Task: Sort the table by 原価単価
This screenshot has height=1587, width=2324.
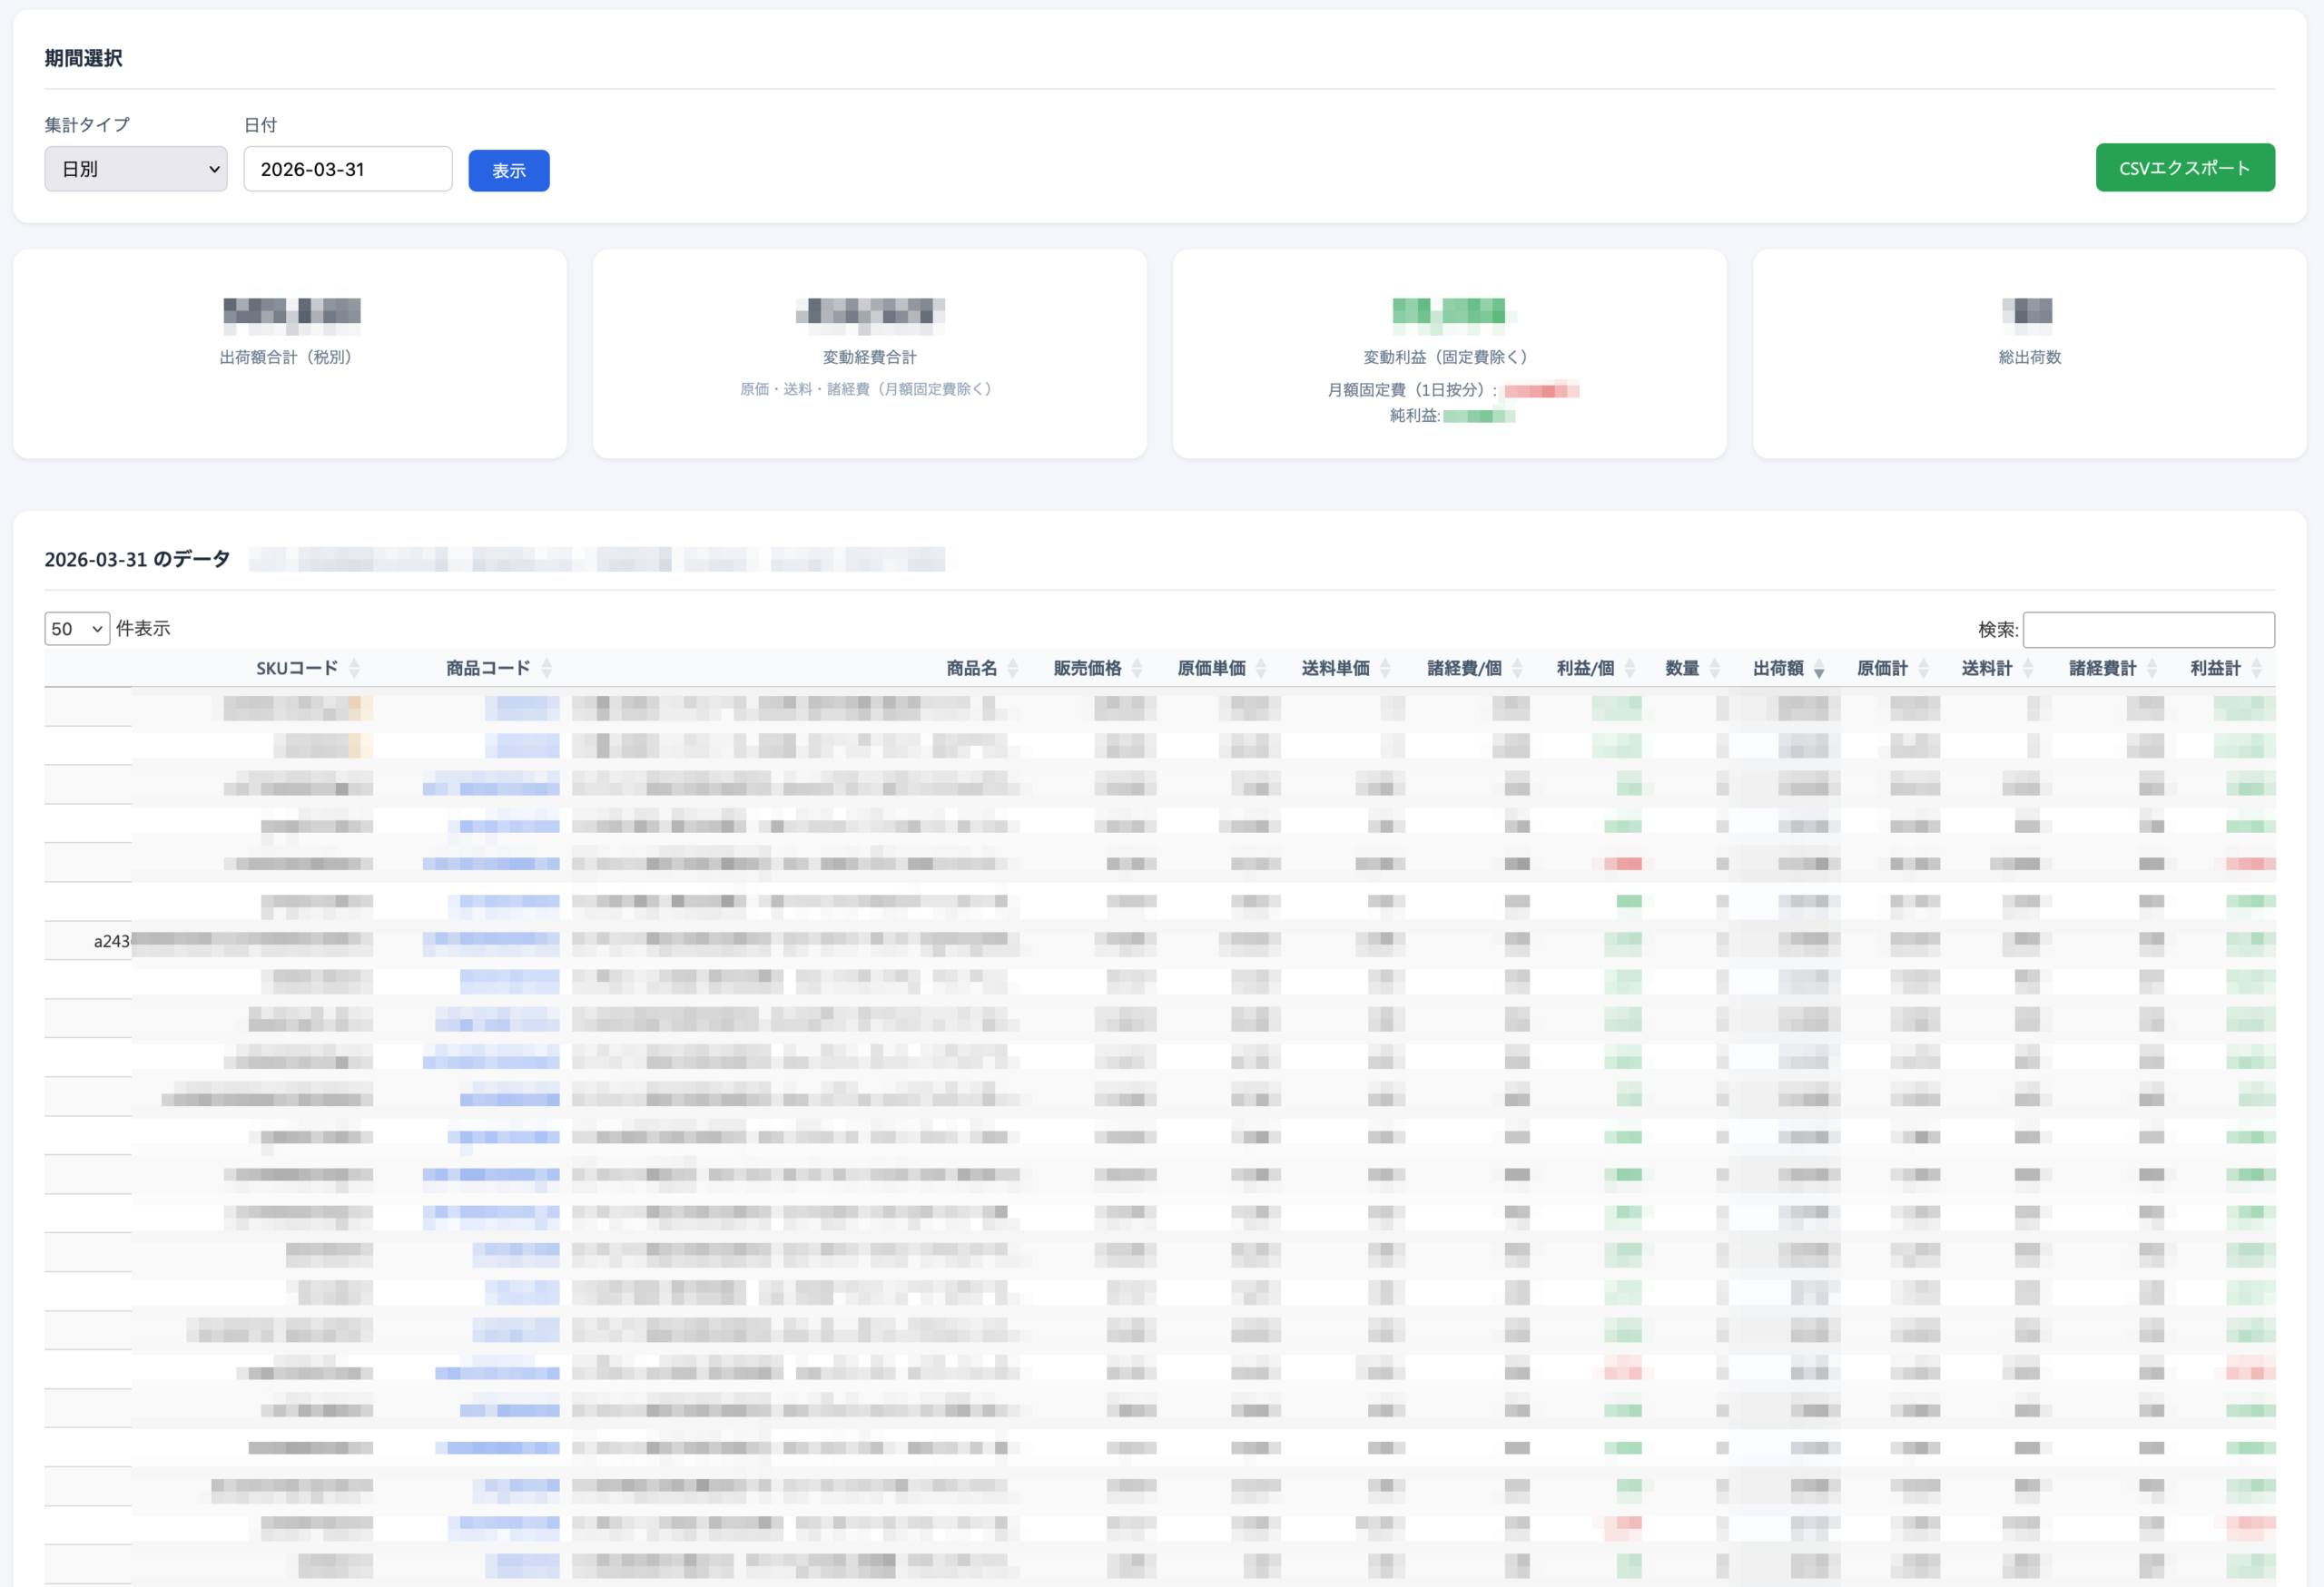Action: click(1211, 668)
